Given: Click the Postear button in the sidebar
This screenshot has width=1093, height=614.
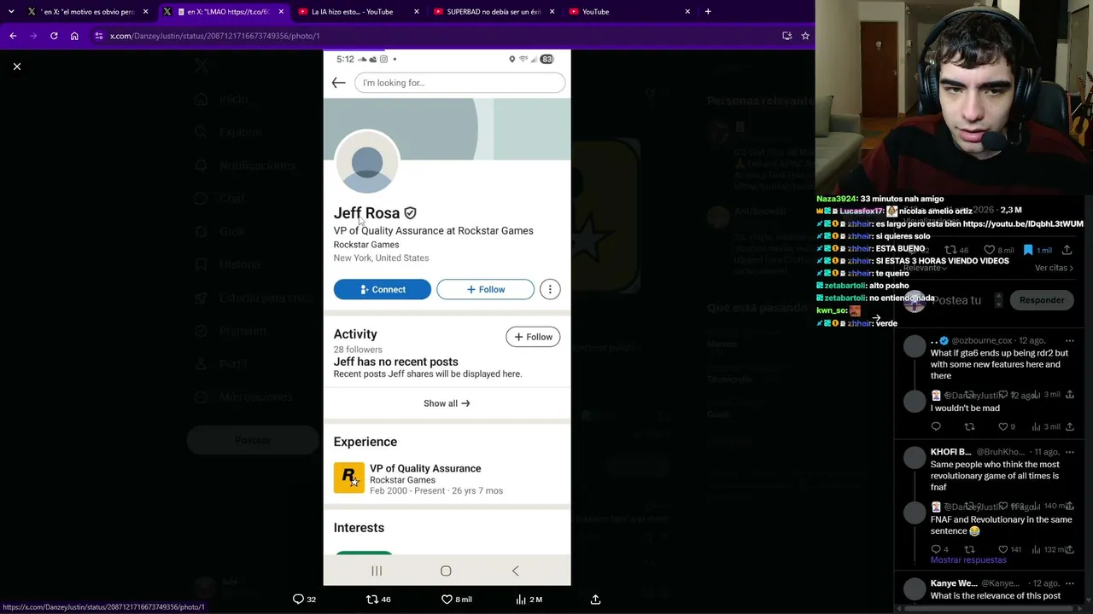Looking at the screenshot, I should pyautogui.click(x=253, y=440).
